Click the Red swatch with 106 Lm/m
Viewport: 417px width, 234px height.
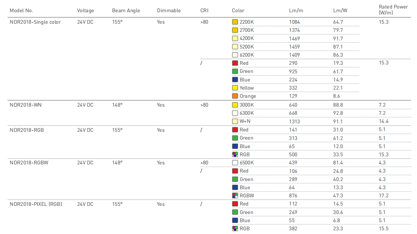click(235, 171)
